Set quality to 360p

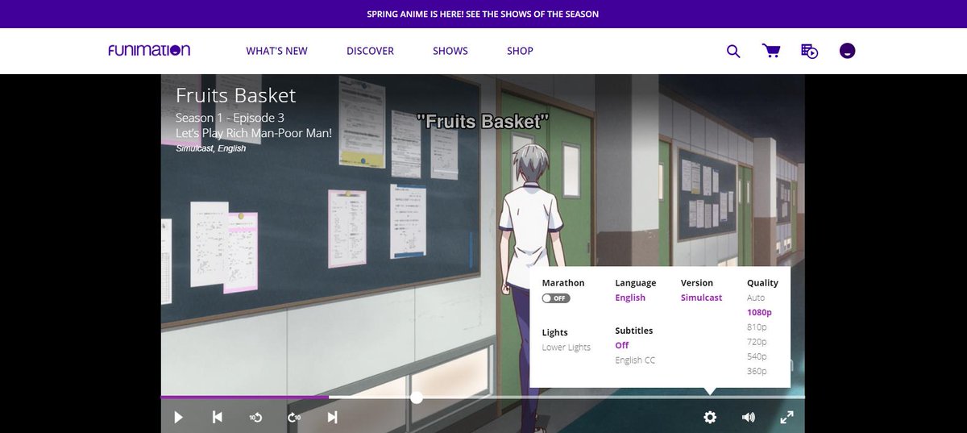tap(757, 371)
